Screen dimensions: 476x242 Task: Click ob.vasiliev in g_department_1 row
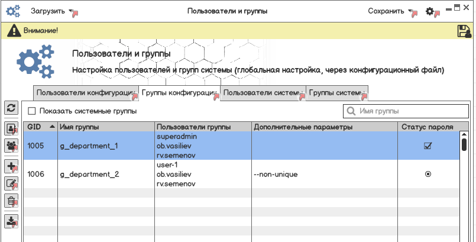click(174, 146)
